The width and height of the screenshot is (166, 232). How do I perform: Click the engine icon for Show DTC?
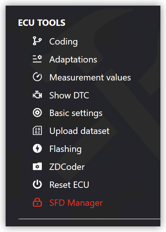coord(37,95)
